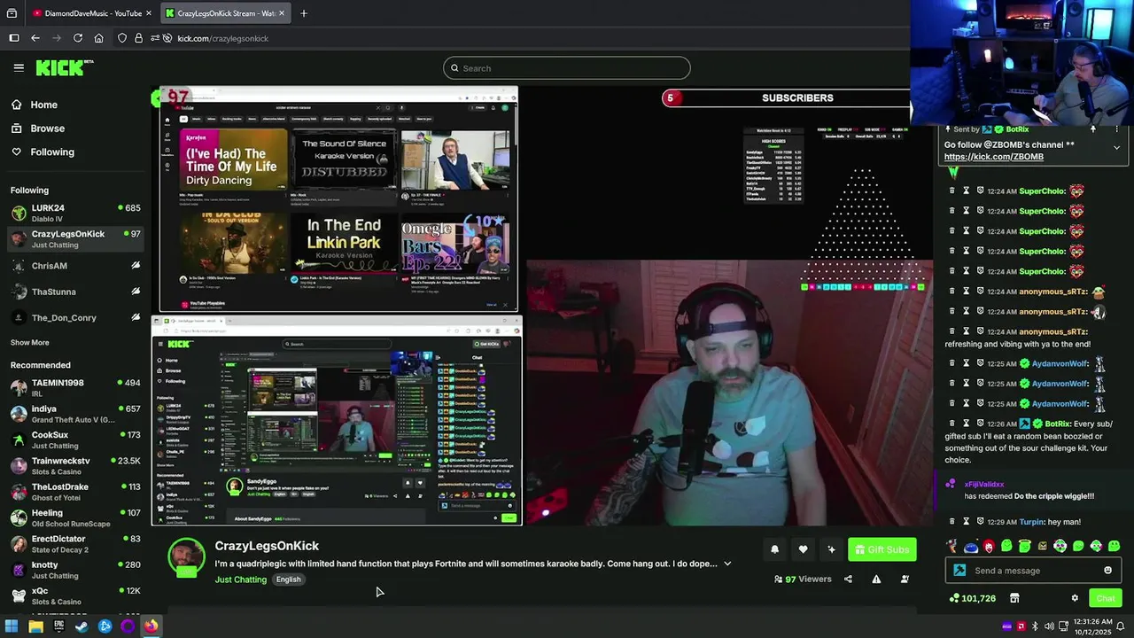Expand the stream title description chevron
Screen dimensions: 1134x638
pos(727,564)
